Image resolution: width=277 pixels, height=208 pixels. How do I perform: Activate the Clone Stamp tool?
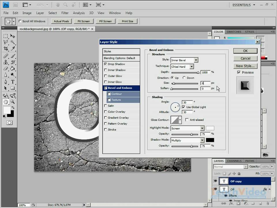[x=5, y=62]
